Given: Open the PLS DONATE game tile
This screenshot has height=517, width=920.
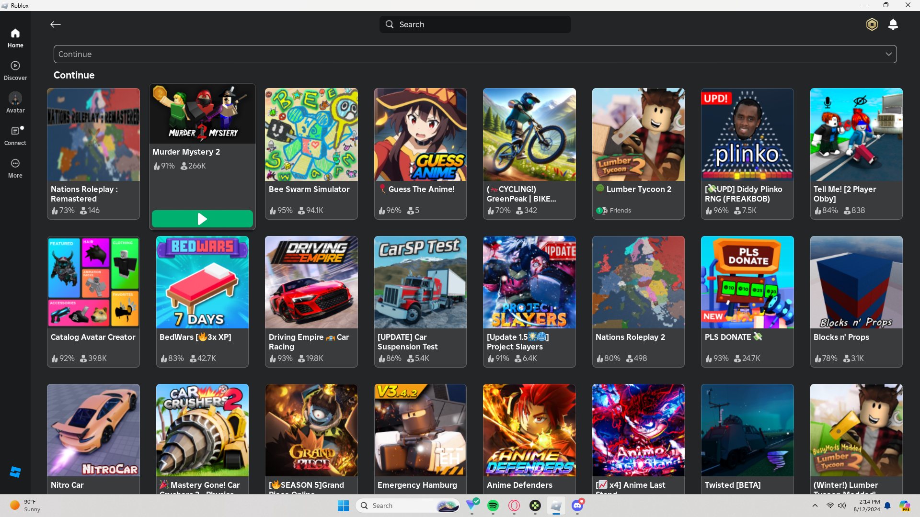Looking at the screenshot, I should 747,301.
